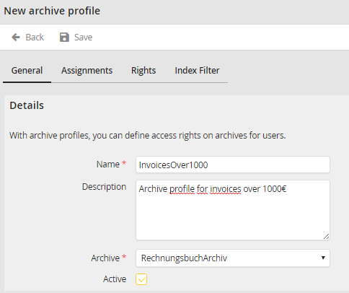The height and width of the screenshot is (293, 349).
Task: Click the Back arrow icon
Action: coord(16,38)
